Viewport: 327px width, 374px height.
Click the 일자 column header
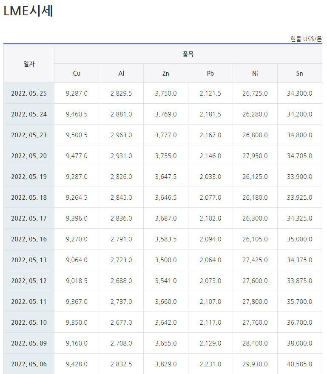(29, 64)
